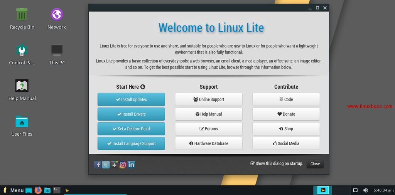This screenshot has width=395, height=195.
Task: Click Set a Restore Point
Action: tap(131, 129)
